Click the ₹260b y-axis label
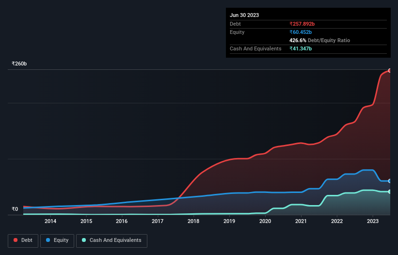The image size is (398, 255). (19, 64)
